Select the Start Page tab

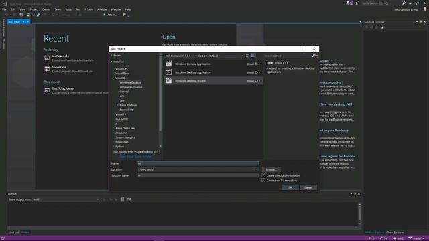pos(14,22)
